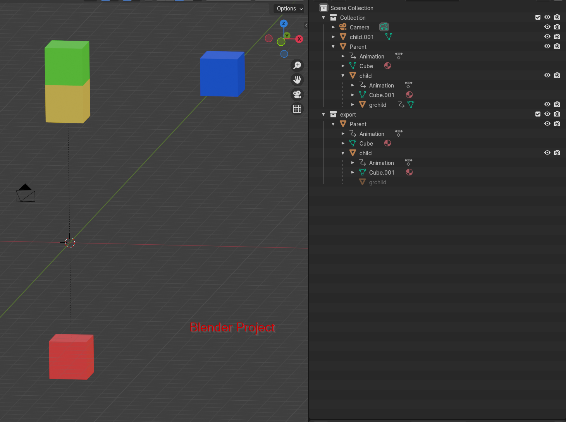This screenshot has height=422, width=566.
Task: Uncheck the Collection exclude checkbox
Action: click(538, 17)
